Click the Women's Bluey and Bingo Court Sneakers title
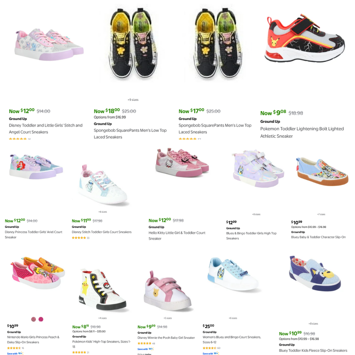The height and width of the screenshot is (355, 355). tap(232, 340)
